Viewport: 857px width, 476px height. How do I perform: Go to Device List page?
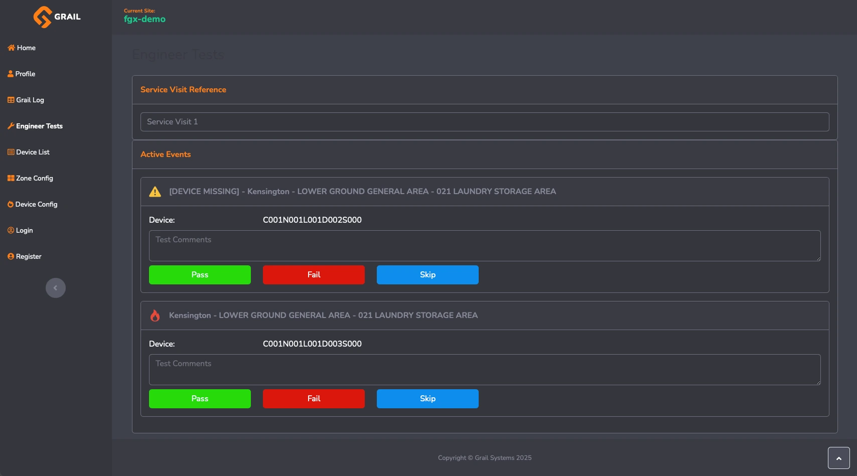click(x=33, y=152)
